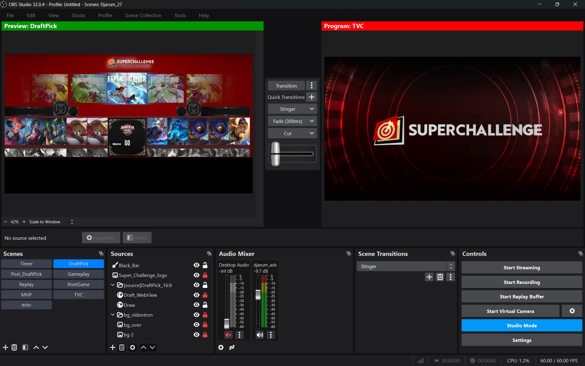This screenshot has height=366, width=585.
Task: Unlock bg_over source red lock
Action: coord(205,325)
